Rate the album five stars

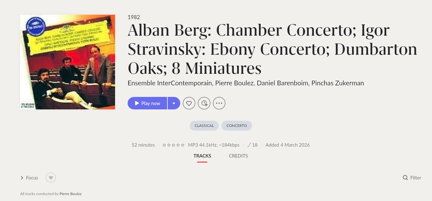tap(183, 145)
